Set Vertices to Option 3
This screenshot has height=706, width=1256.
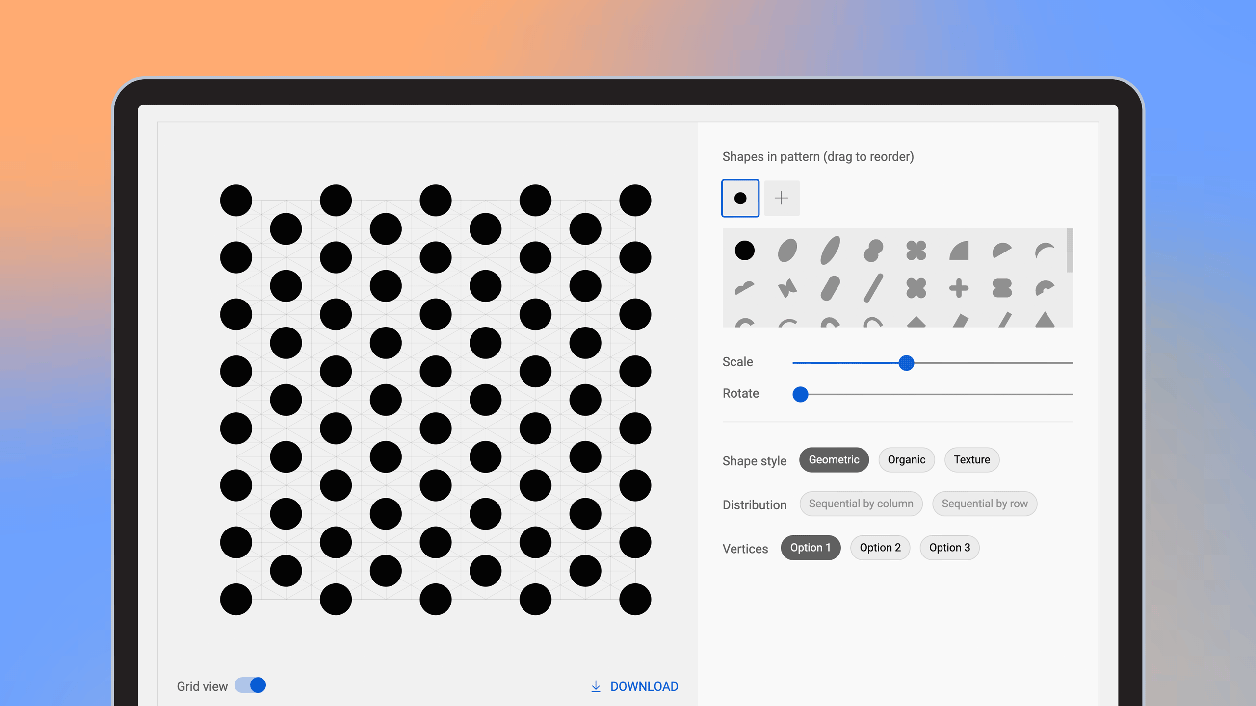click(949, 548)
